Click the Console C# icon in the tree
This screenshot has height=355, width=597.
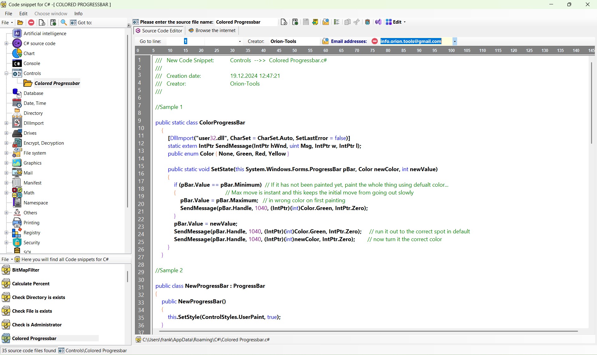17,63
